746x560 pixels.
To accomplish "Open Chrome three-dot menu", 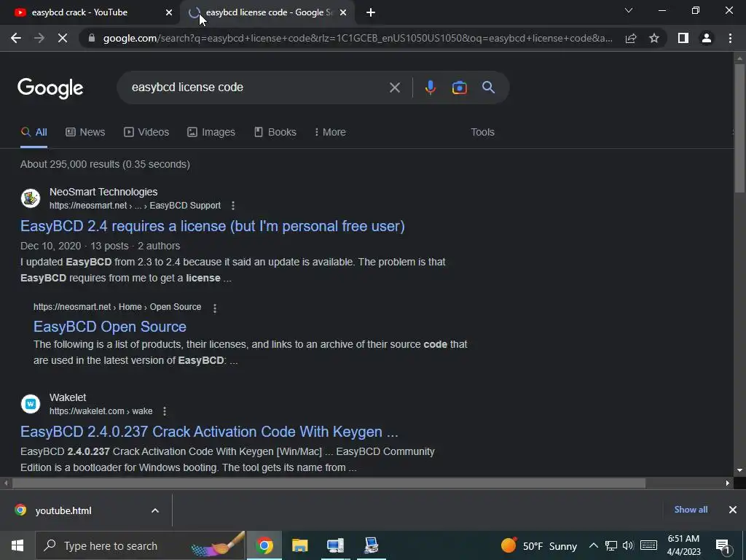I will pyautogui.click(x=730, y=38).
